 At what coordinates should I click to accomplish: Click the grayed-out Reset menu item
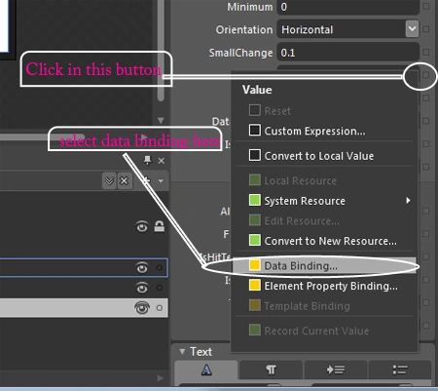[x=324, y=111]
